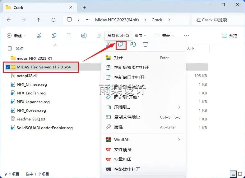Image resolution: width=245 pixels, height=178 pixels.
Task: Refresh the Crack folder view
Action: tap(53, 20)
